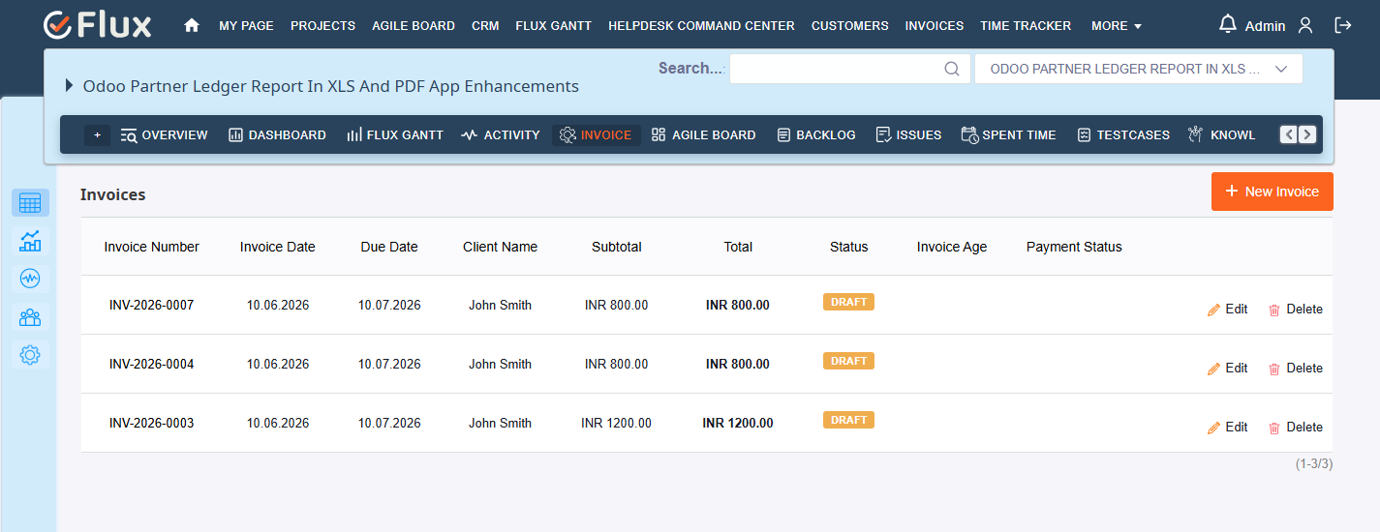Open the team members sidebar icon
Image resolution: width=1380 pixels, height=532 pixels.
(x=30, y=316)
